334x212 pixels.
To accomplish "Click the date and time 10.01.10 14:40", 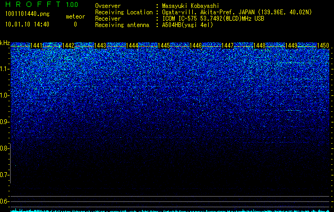I will click(27, 24).
